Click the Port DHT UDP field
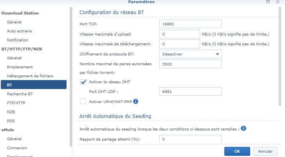Viewport: 285px width, 157px height. [191, 91]
